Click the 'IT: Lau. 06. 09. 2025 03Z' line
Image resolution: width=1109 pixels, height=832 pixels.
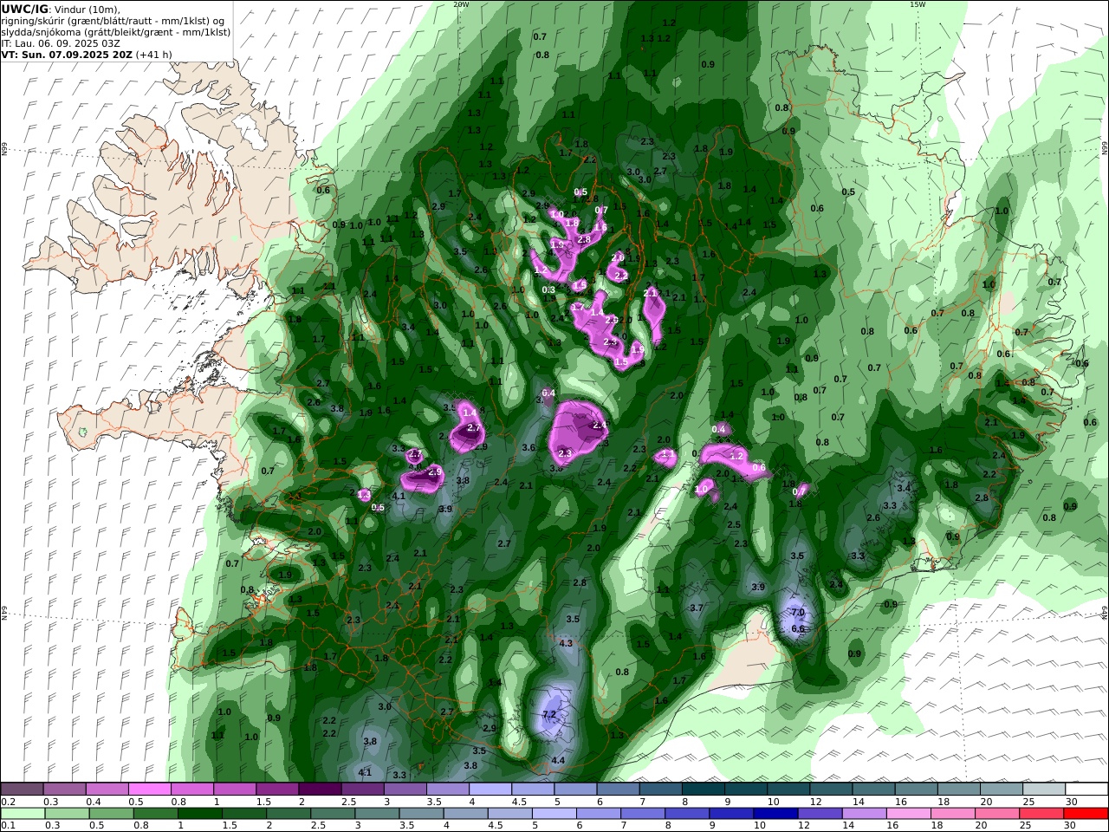tap(61, 43)
